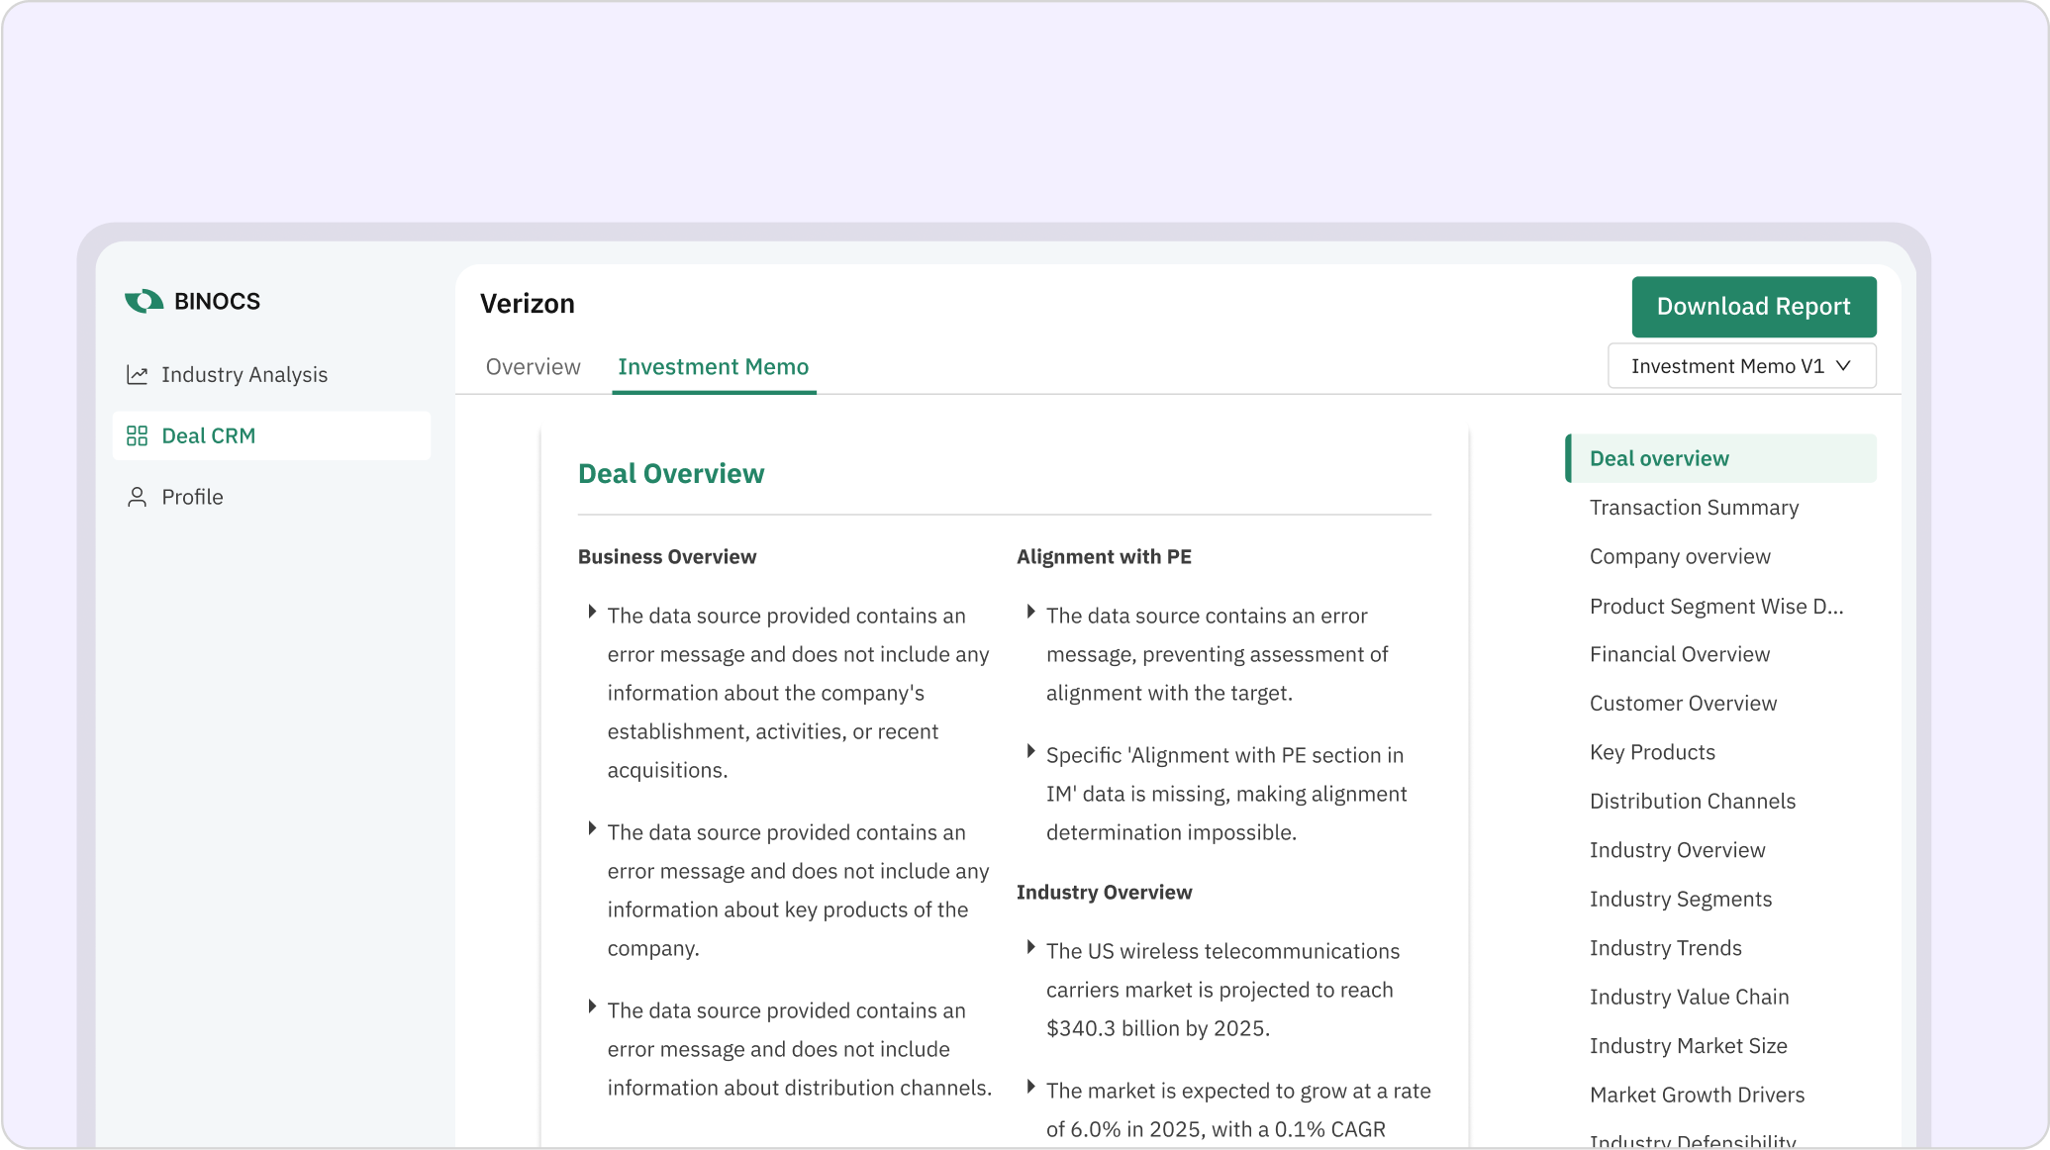Expand bullet about distribution channels
Image resolution: width=2050 pixels, height=1150 pixels.
click(592, 1007)
